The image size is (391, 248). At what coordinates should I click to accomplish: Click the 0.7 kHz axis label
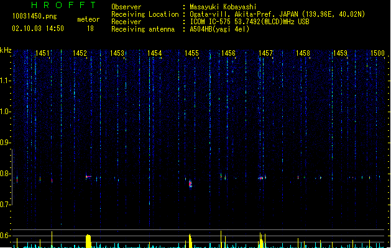(6, 205)
